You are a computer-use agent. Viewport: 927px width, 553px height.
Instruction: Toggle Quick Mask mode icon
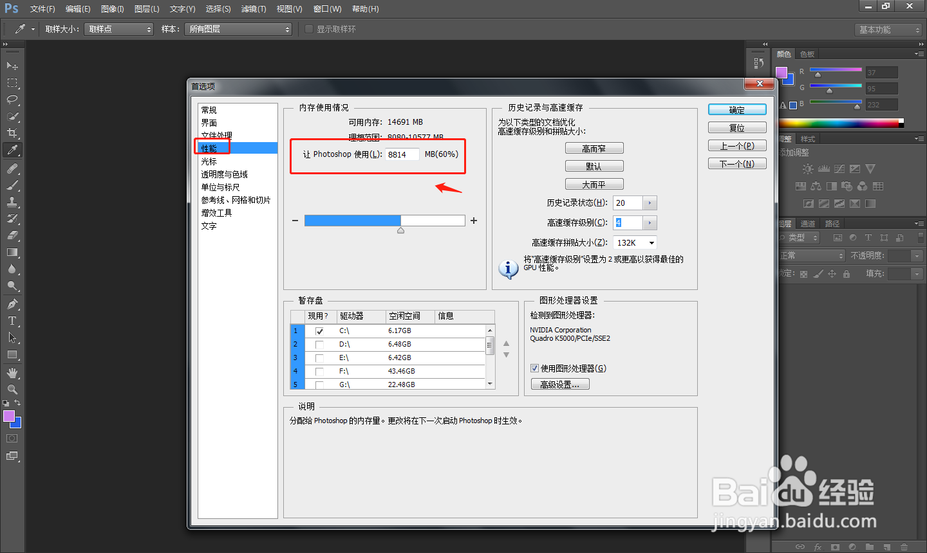point(12,439)
